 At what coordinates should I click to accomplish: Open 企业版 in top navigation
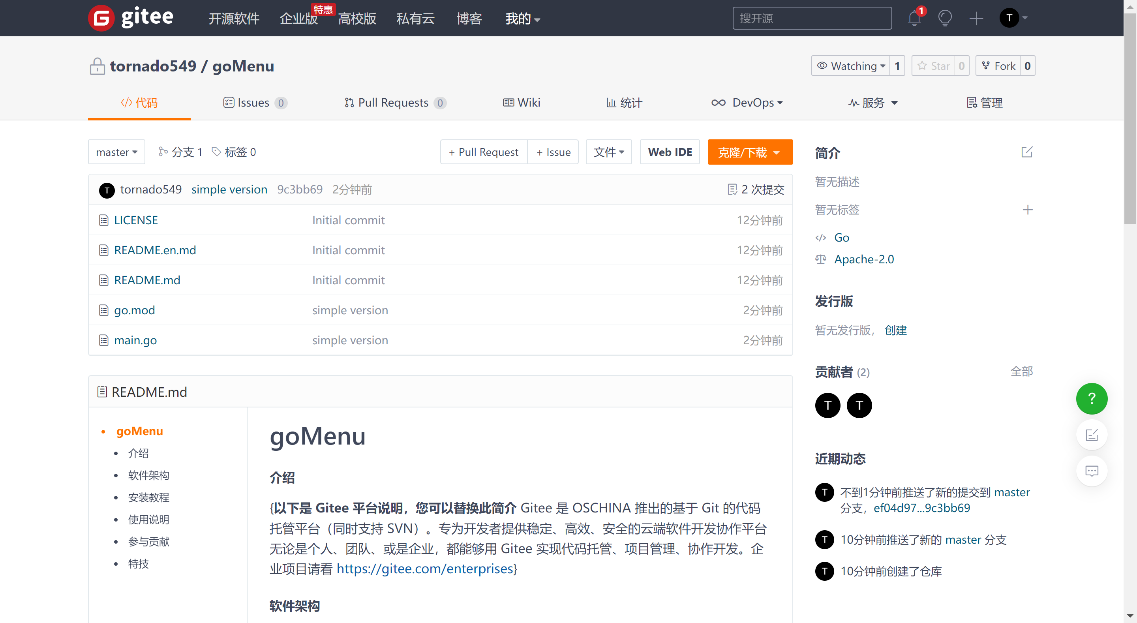(298, 19)
